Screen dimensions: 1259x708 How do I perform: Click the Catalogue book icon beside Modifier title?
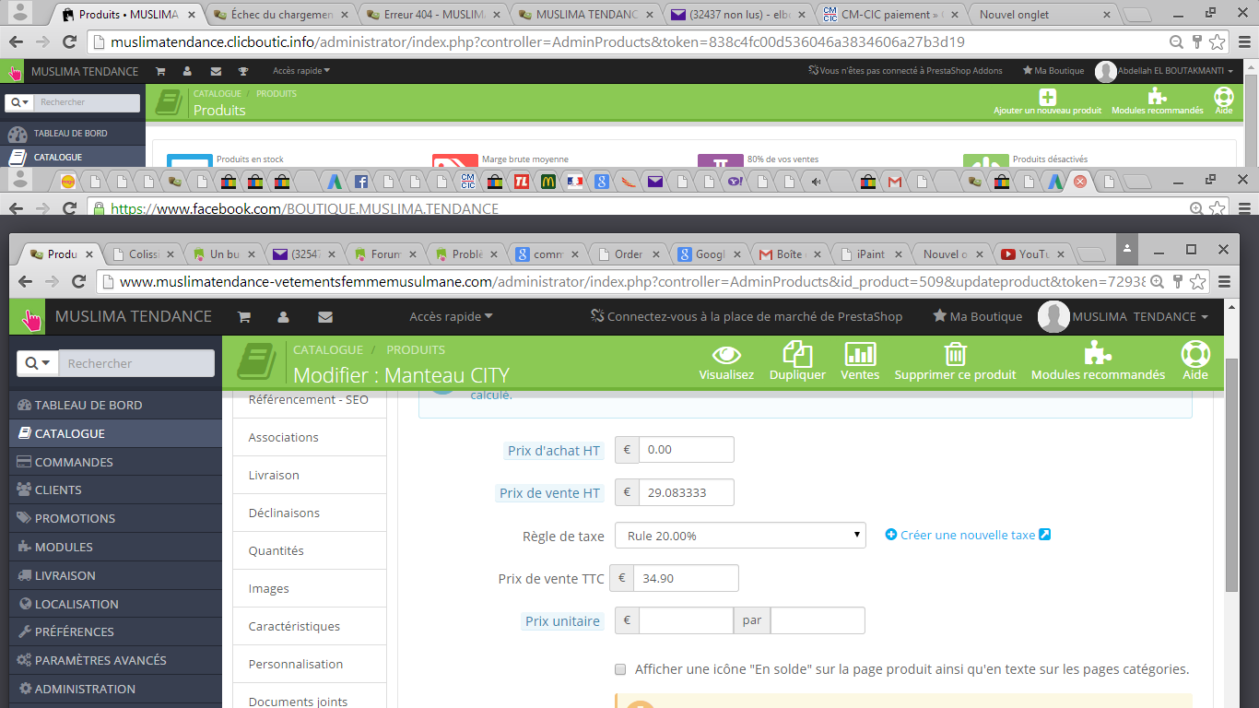point(256,361)
